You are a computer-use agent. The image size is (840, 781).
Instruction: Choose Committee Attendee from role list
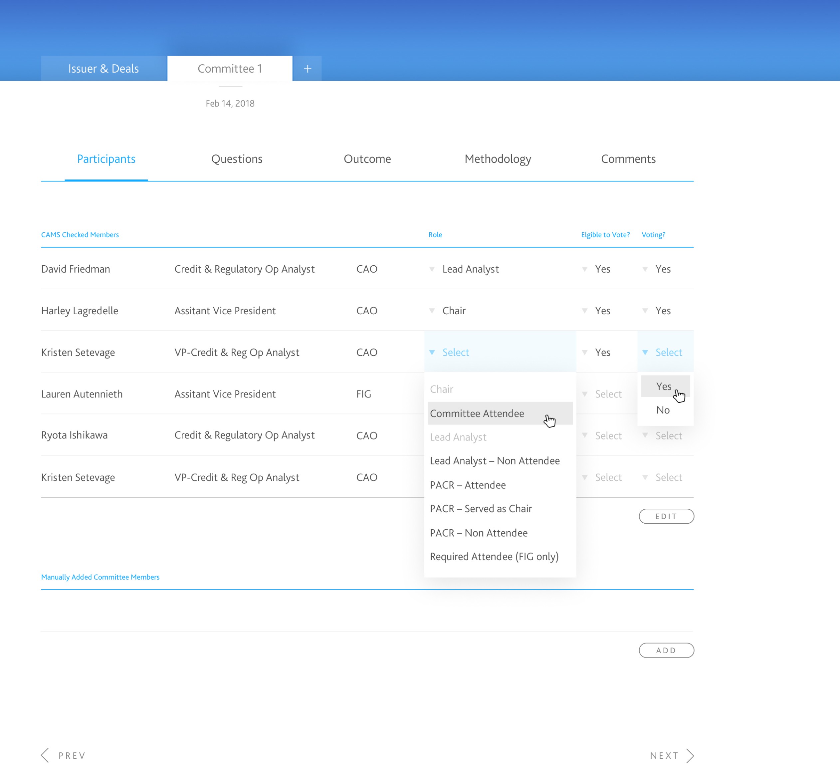point(477,413)
